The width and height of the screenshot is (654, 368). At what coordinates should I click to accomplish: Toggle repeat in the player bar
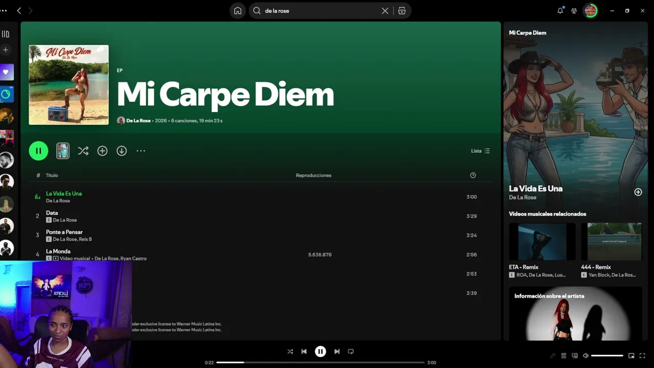(x=351, y=352)
